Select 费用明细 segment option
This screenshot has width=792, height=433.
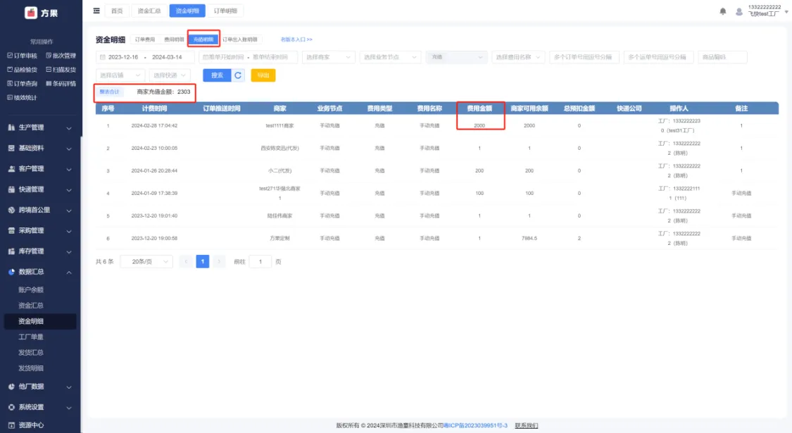[174, 40]
